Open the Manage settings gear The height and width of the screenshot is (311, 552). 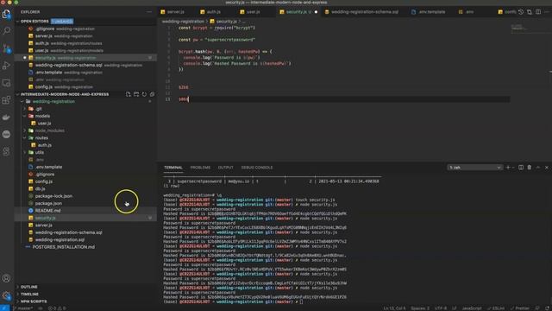tap(6, 295)
